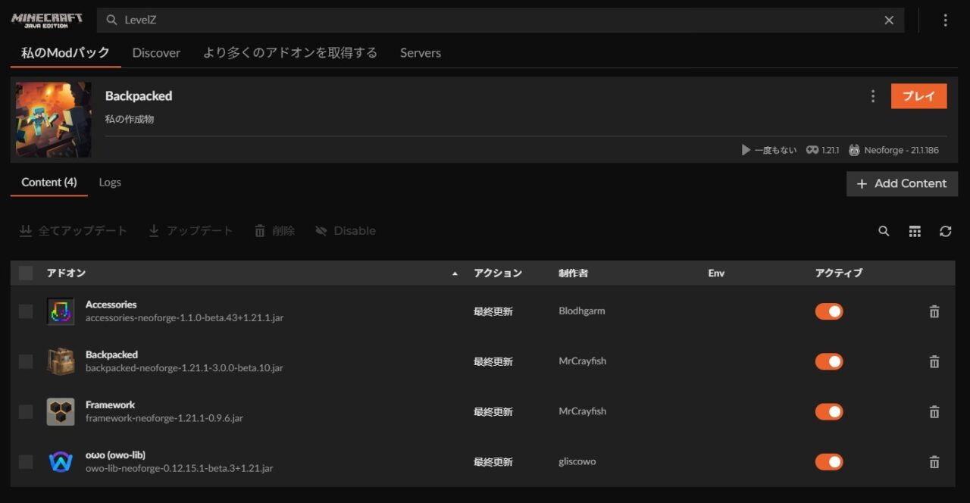Switch to the Logs tab
Image resolution: width=970 pixels, height=503 pixels.
point(110,183)
